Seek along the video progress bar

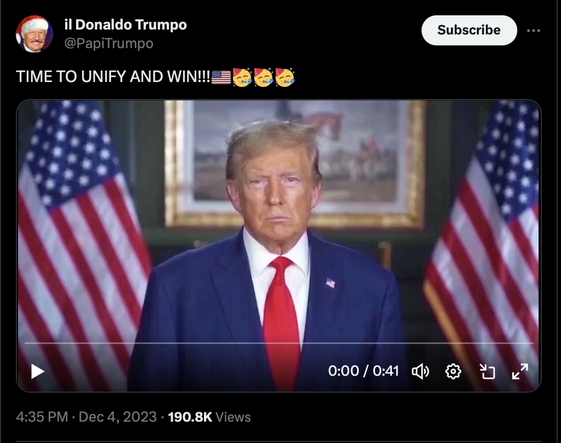pyautogui.click(x=279, y=343)
